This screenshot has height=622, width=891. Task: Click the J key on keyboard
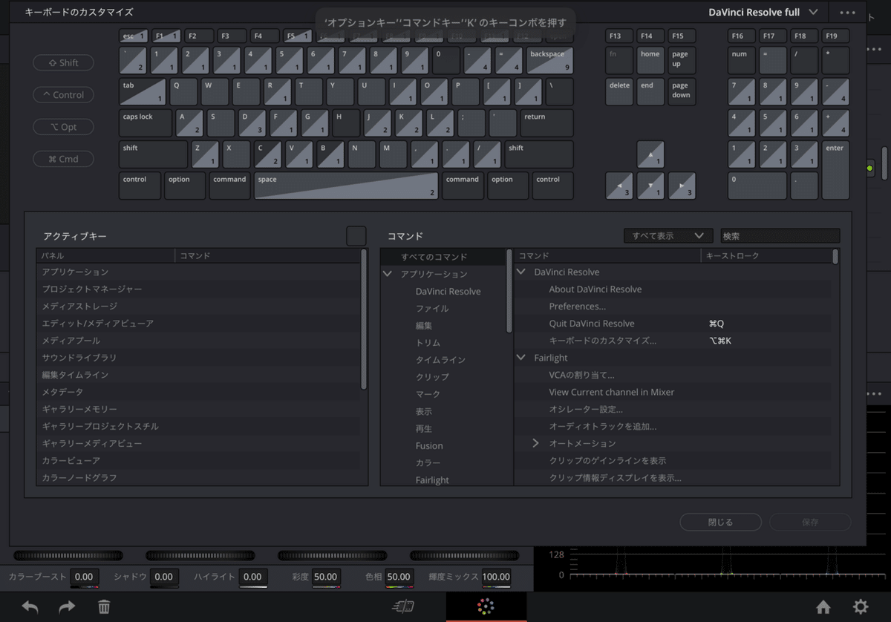[377, 123]
